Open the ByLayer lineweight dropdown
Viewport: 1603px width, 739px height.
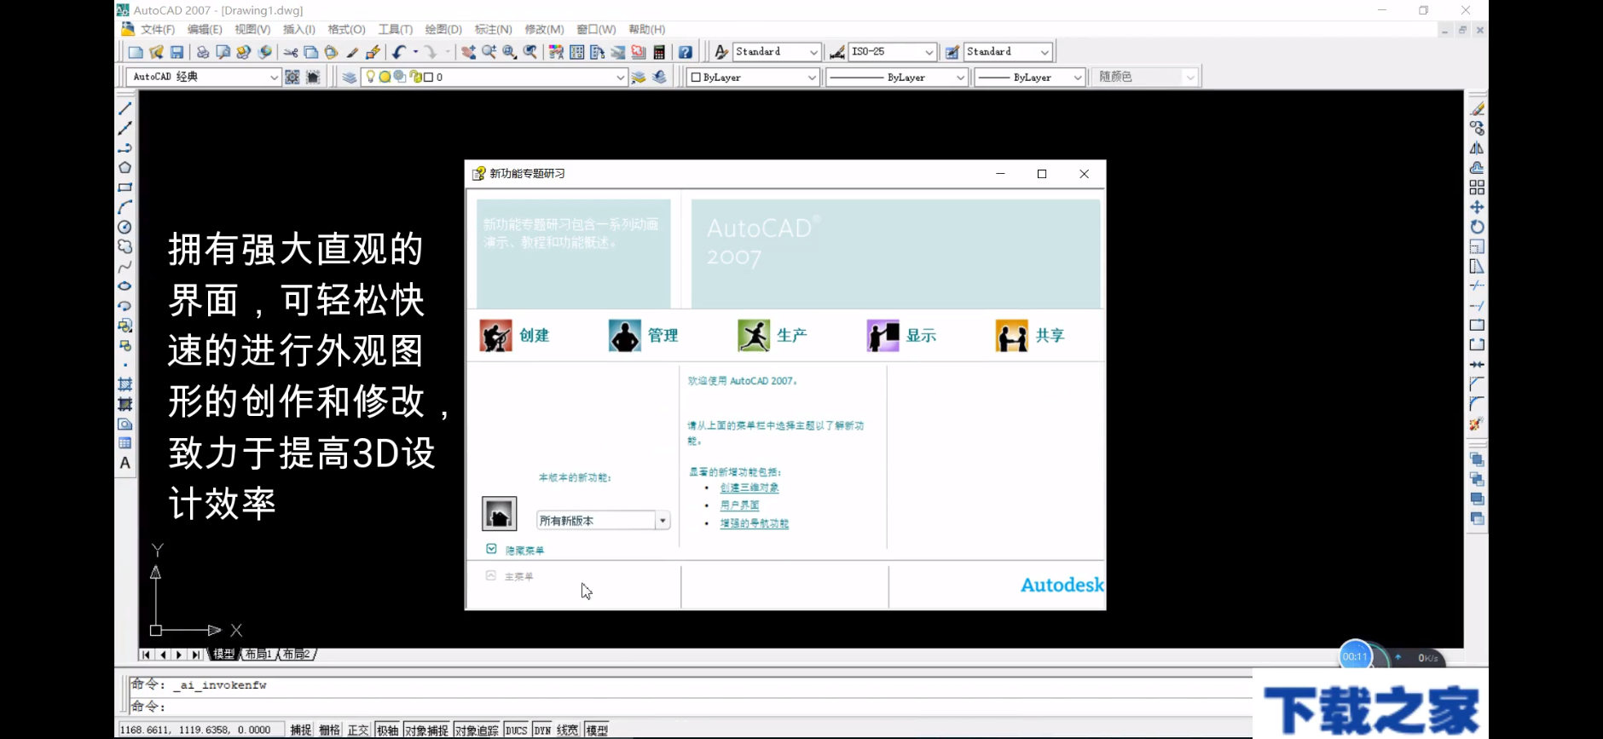pos(1029,77)
